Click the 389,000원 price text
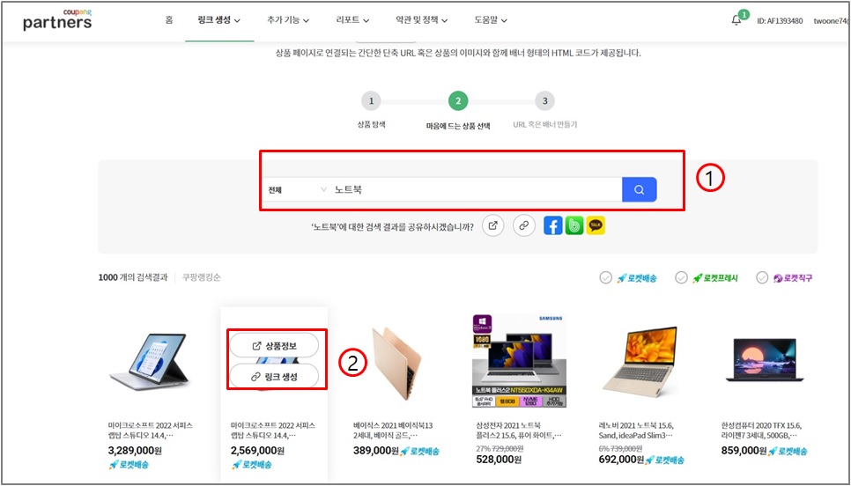 click(375, 451)
